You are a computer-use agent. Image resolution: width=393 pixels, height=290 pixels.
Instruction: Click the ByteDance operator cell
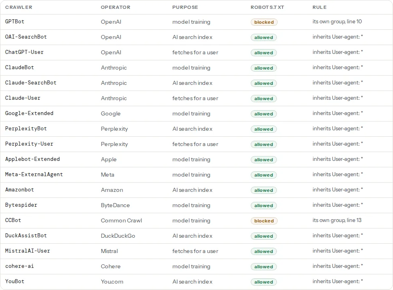tap(115, 206)
